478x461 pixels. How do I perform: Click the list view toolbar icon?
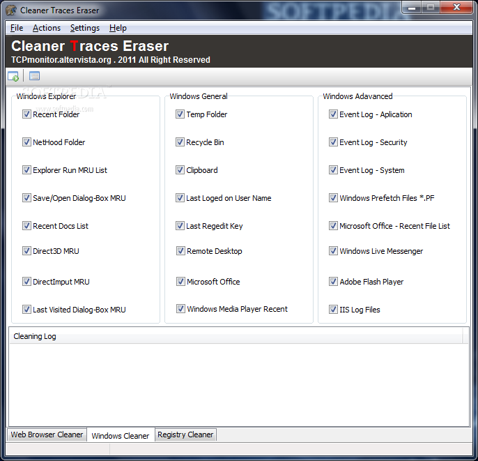coord(34,76)
